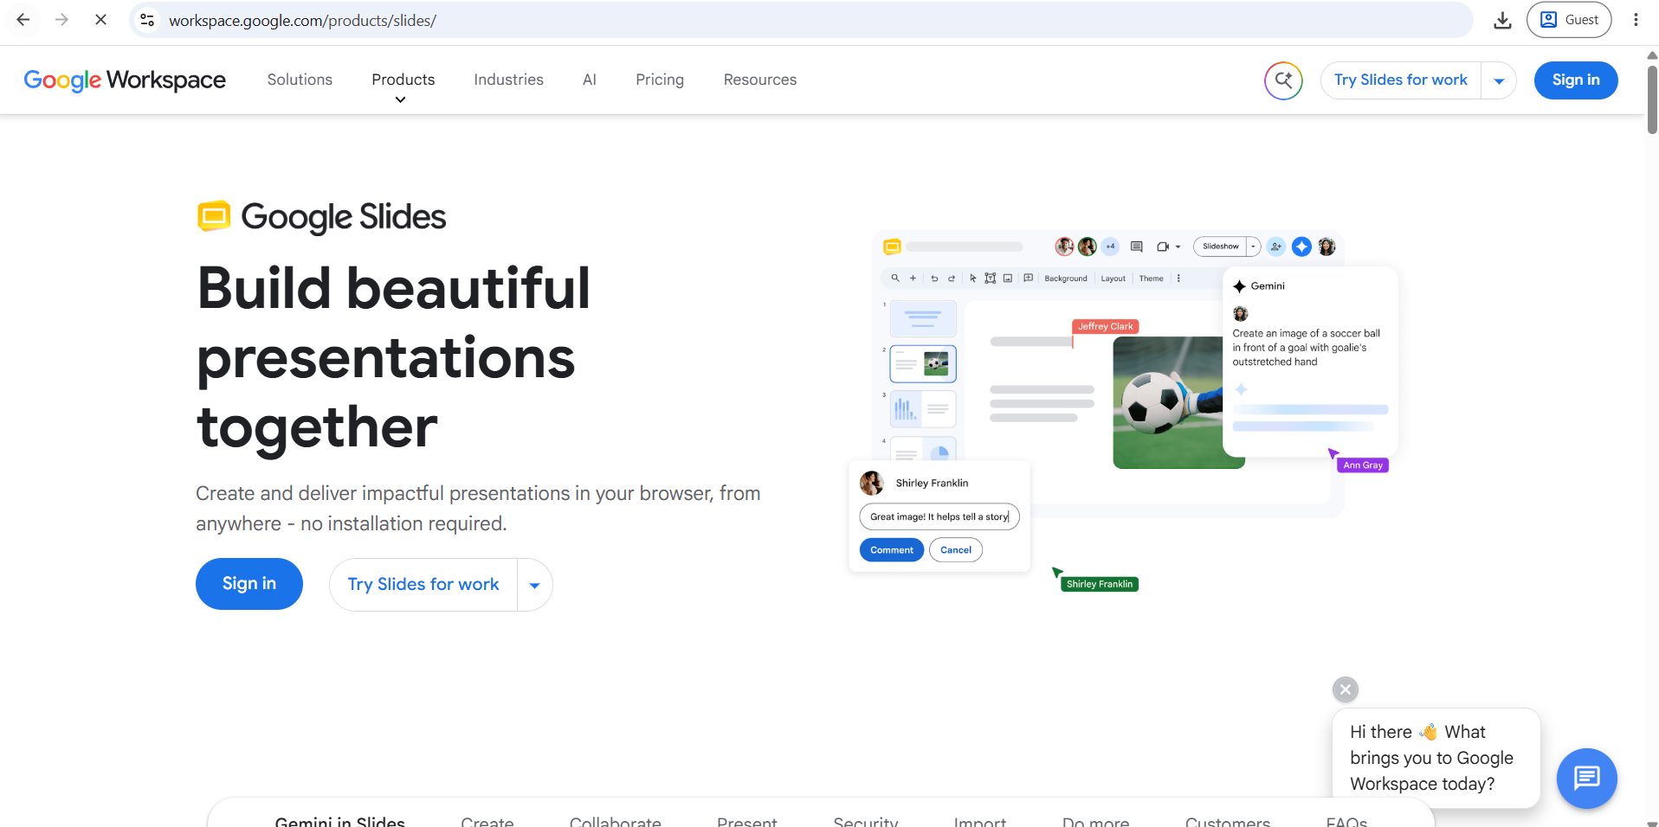Click the Shirley Franklin green cursor label
Image resolution: width=1659 pixels, height=827 pixels.
[1100, 584]
